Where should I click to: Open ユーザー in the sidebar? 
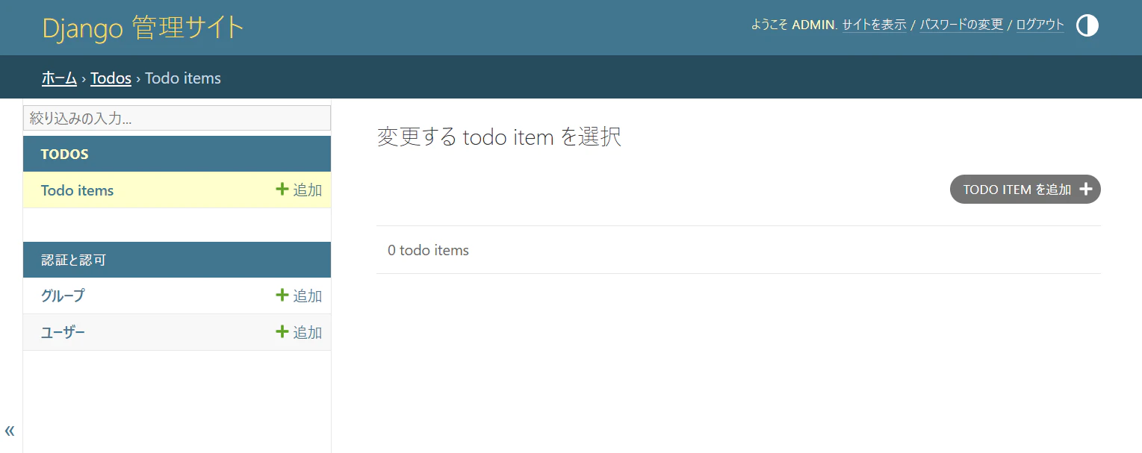pyautogui.click(x=63, y=332)
